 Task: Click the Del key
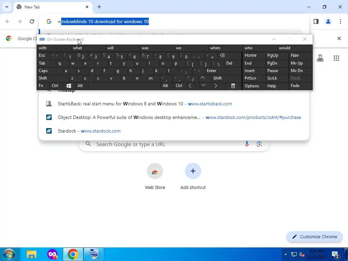232,63
